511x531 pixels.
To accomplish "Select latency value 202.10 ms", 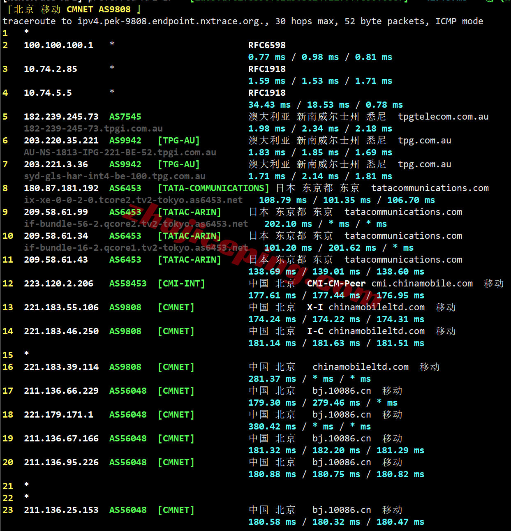I will (x=288, y=224).
